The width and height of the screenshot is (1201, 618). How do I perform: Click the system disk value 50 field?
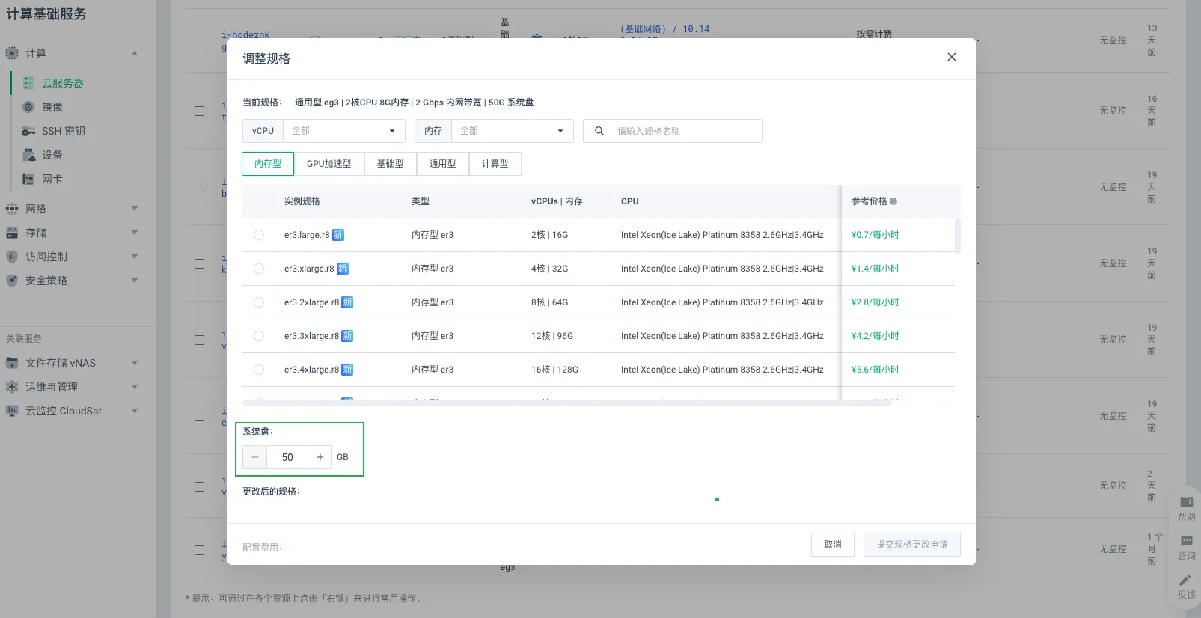point(287,457)
